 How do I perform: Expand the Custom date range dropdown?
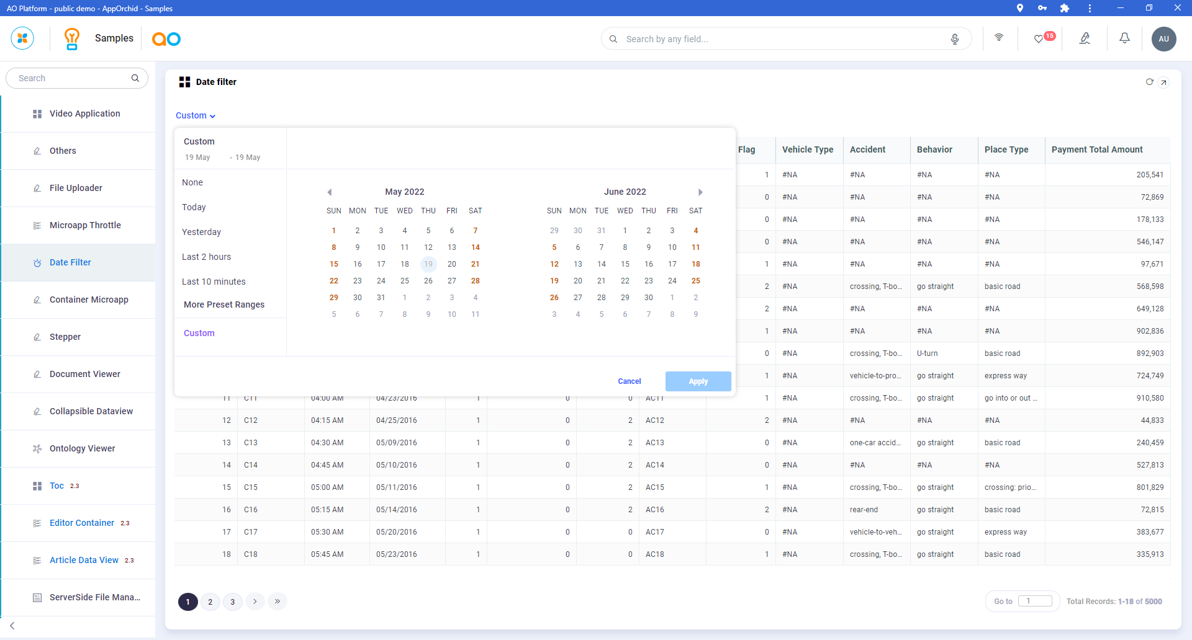pyautogui.click(x=195, y=116)
